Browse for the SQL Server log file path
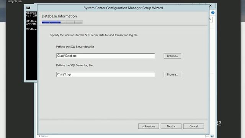This screenshot has width=245, height=138. point(172,74)
